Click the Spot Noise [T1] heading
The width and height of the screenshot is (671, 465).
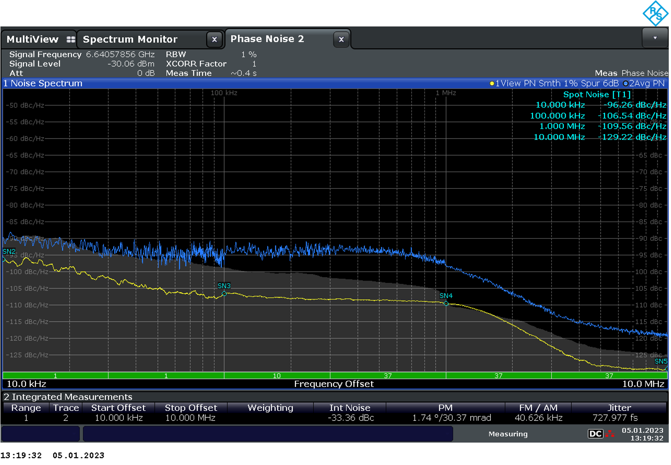597,95
